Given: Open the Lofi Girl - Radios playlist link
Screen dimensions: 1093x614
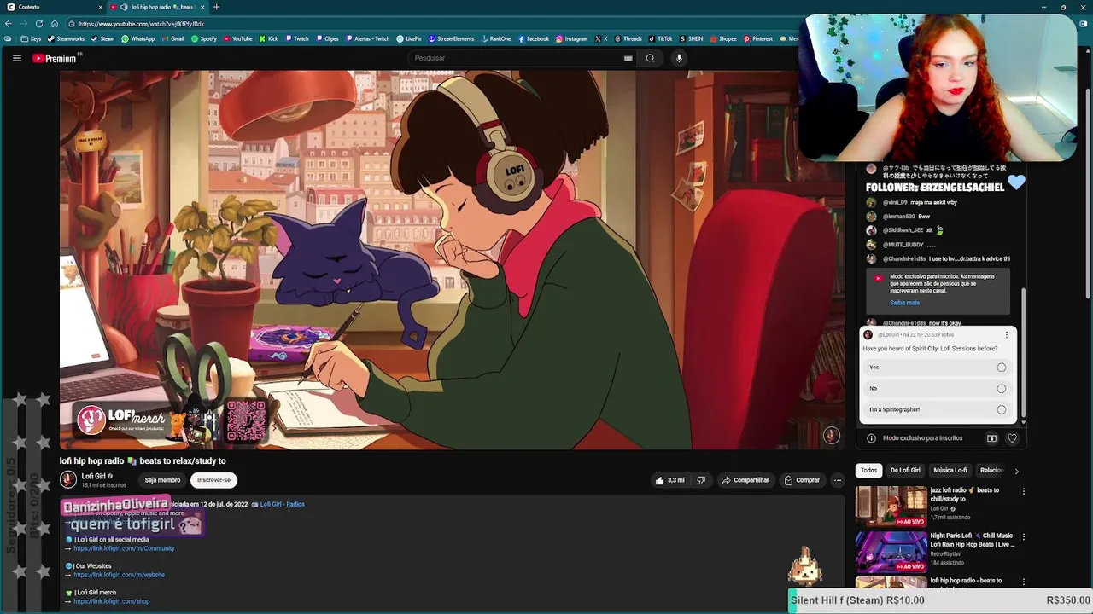Looking at the screenshot, I should (x=282, y=504).
